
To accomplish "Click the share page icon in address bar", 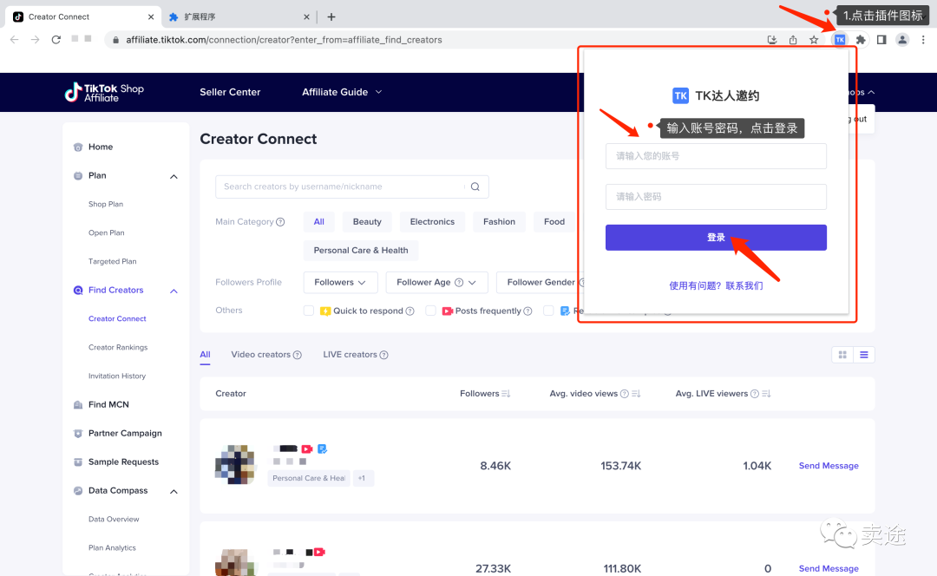I will [793, 39].
